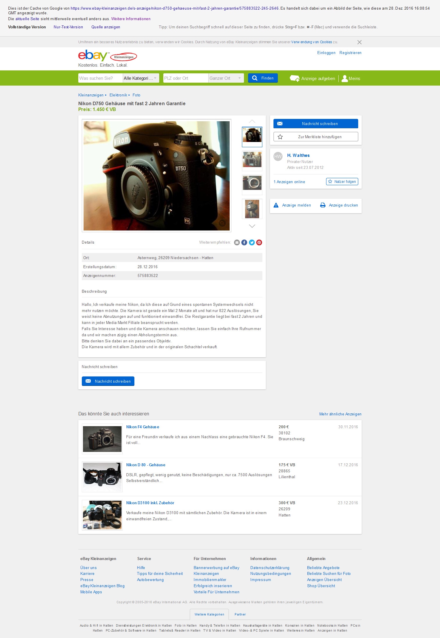Open Beliebte Angebote footer link
The height and width of the screenshot is (638, 440).
(x=323, y=568)
